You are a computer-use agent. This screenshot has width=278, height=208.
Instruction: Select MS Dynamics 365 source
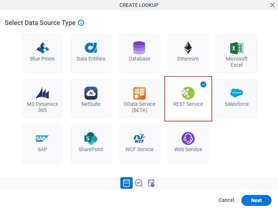point(42,99)
